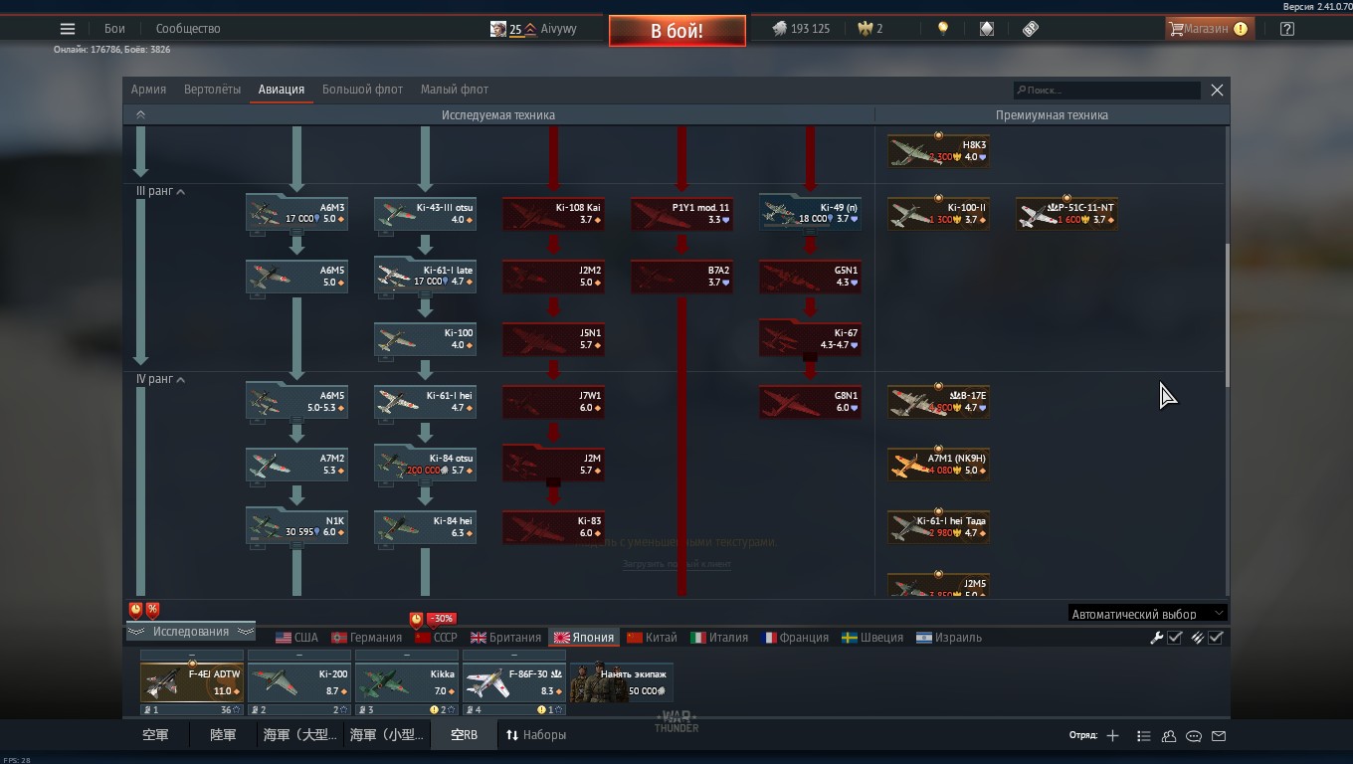Select the Италия country tab
Viewport: 1353px width, 764px height.
[x=719, y=638]
